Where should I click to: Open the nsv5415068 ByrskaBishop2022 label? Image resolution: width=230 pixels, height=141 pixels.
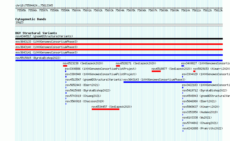pyautogui.click(x=88, y=90)
